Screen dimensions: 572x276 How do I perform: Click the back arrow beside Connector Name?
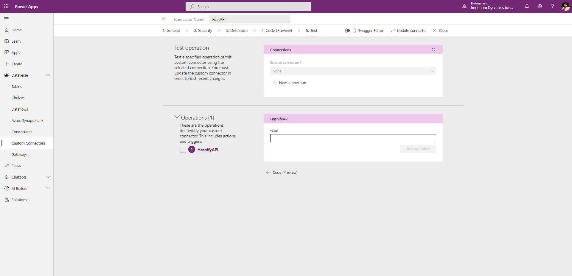[x=164, y=19]
